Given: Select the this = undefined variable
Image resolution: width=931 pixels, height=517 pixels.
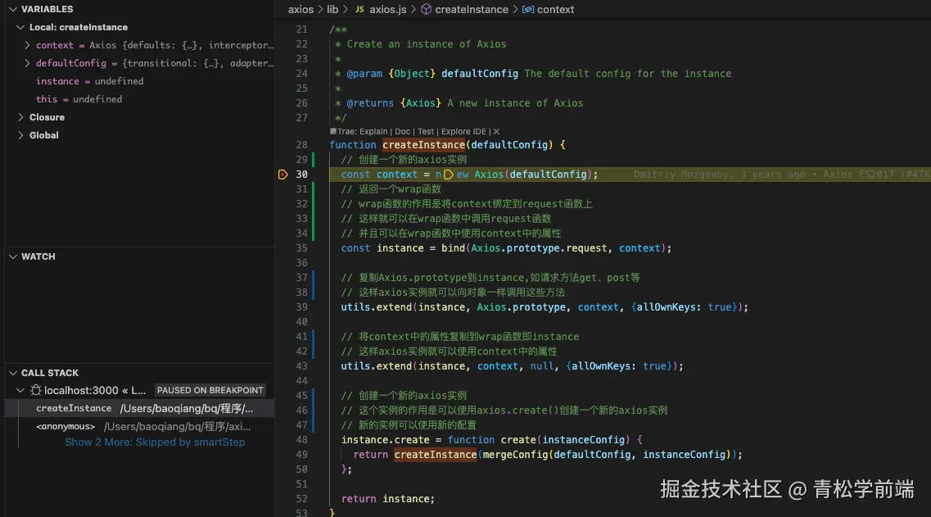Looking at the screenshot, I should click(79, 99).
